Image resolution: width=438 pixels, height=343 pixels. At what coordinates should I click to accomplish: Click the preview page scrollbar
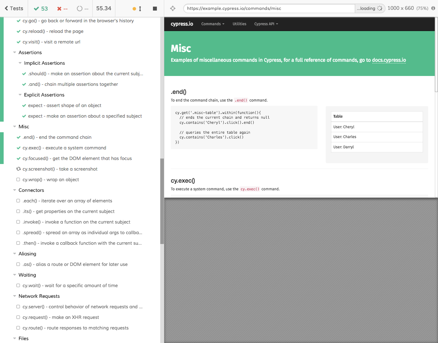coord(436,55)
